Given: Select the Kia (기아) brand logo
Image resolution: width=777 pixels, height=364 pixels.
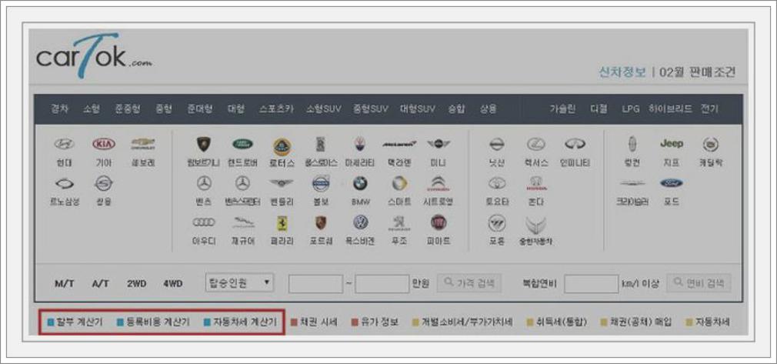Looking at the screenshot, I should [x=104, y=144].
